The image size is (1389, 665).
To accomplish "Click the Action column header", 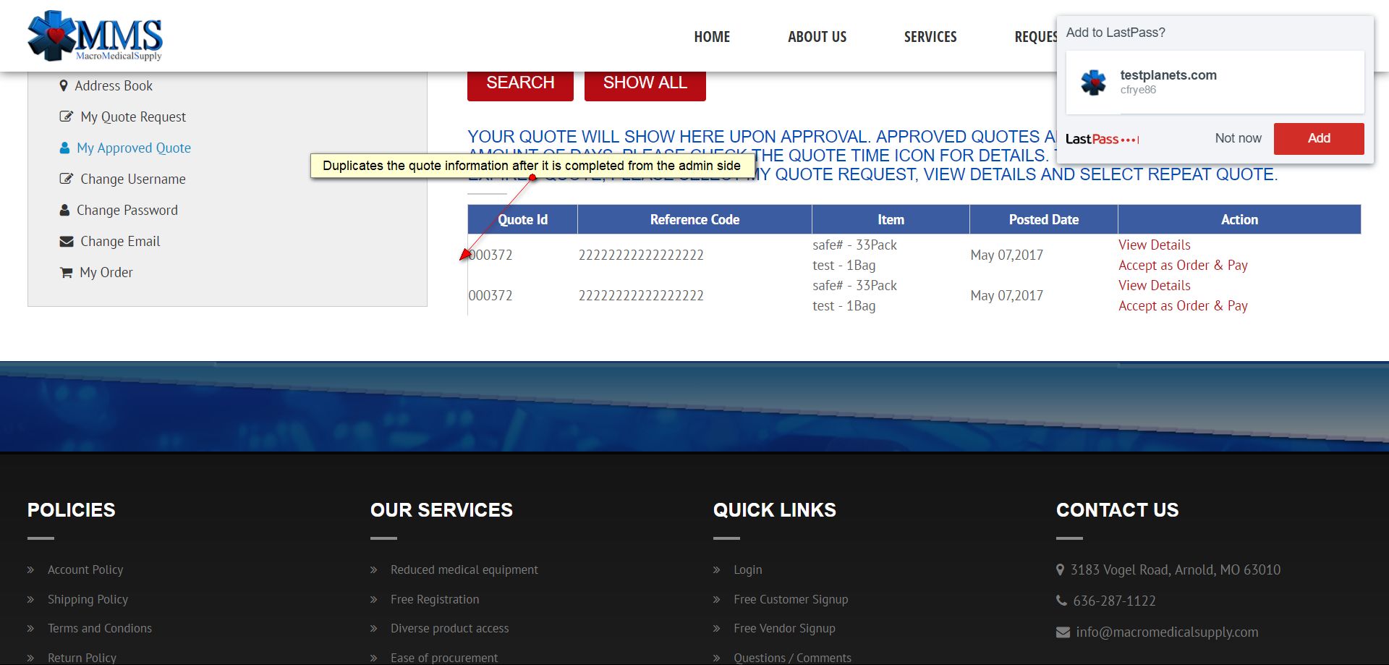I will 1239,219.
